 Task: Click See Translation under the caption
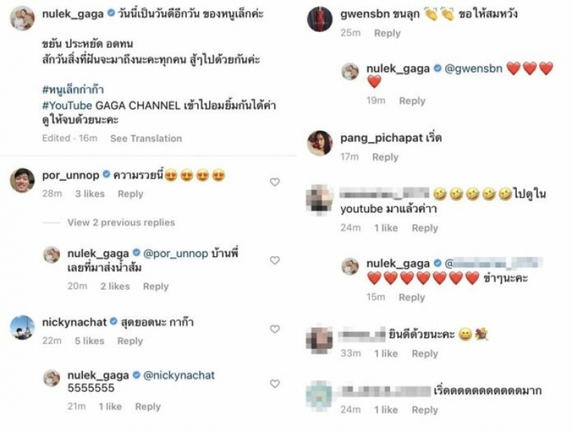pos(146,138)
